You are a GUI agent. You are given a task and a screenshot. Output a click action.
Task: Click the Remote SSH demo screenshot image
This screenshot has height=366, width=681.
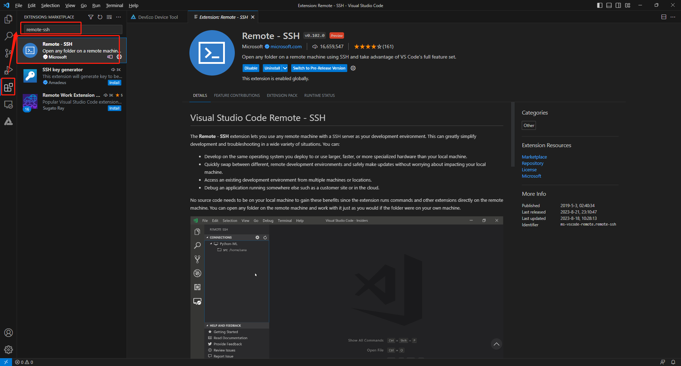coord(347,287)
